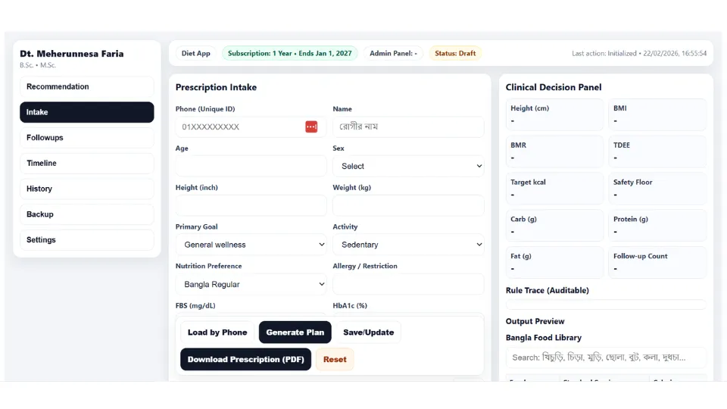The width and height of the screenshot is (727, 409).
Task: Open Settings from the sidebar
Action: (x=86, y=240)
